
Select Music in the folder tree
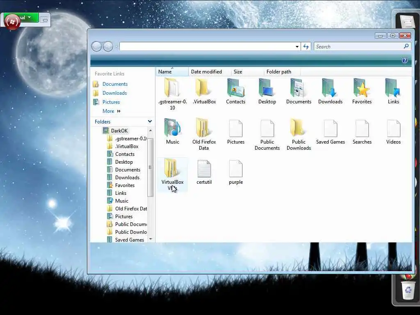121,201
